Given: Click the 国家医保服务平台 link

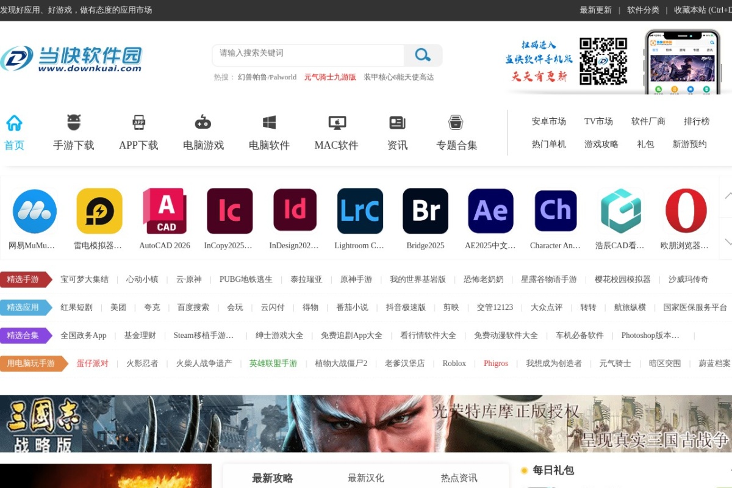Looking at the screenshot, I should (x=695, y=307).
